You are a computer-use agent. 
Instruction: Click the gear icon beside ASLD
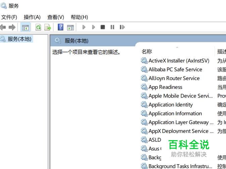(144, 140)
